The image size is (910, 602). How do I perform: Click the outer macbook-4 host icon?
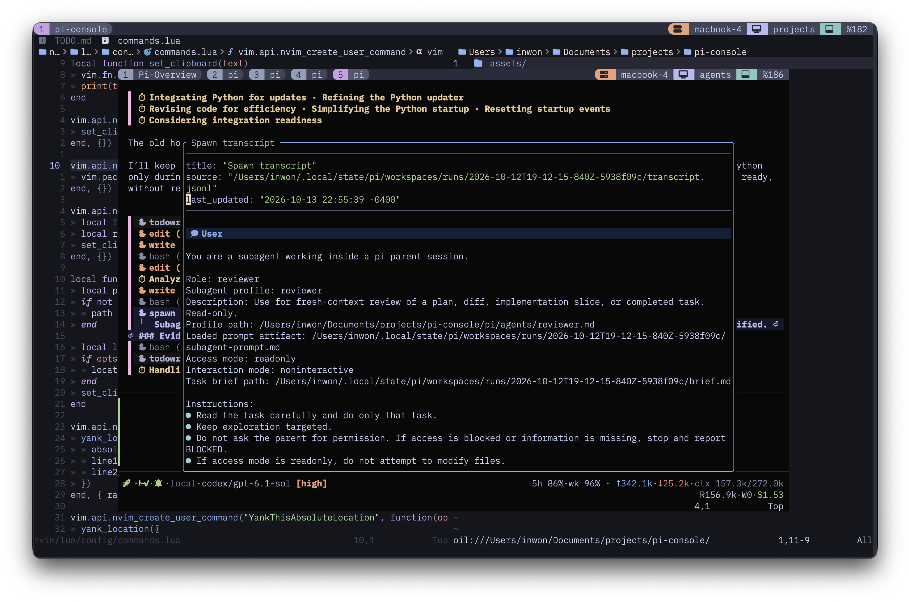tap(678, 29)
